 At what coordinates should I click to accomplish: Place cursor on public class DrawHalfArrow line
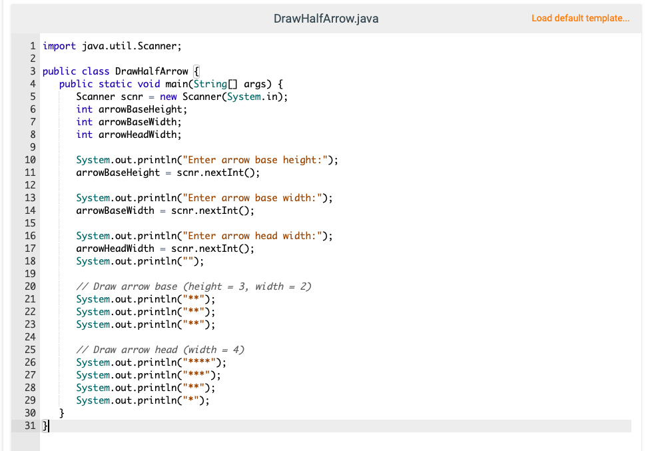(121, 71)
